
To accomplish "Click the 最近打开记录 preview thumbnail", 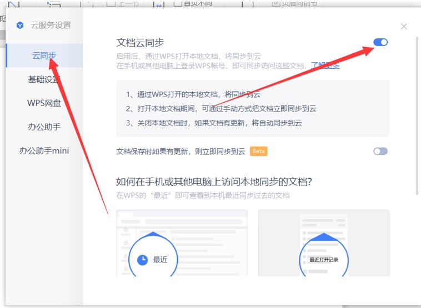I will tap(324, 243).
